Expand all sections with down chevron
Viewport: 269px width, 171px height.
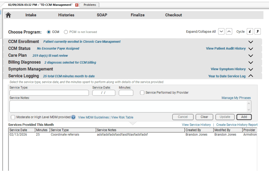[221, 32]
